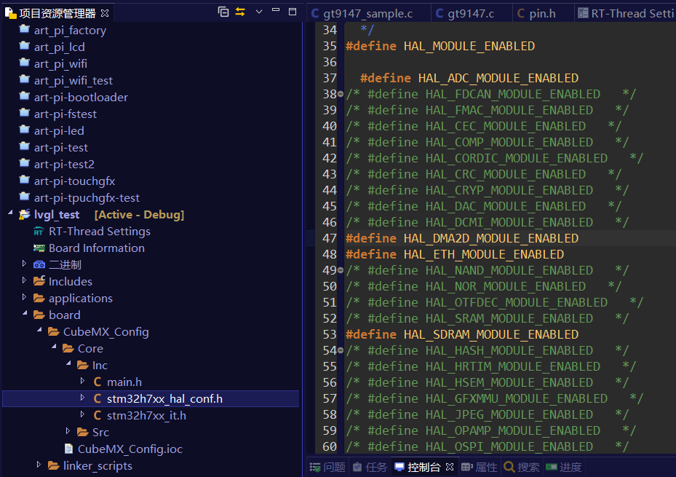The width and height of the screenshot is (676, 477).
Task: Select art-pi-touchgfx project icon
Action: pyautogui.click(x=25, y=181)
